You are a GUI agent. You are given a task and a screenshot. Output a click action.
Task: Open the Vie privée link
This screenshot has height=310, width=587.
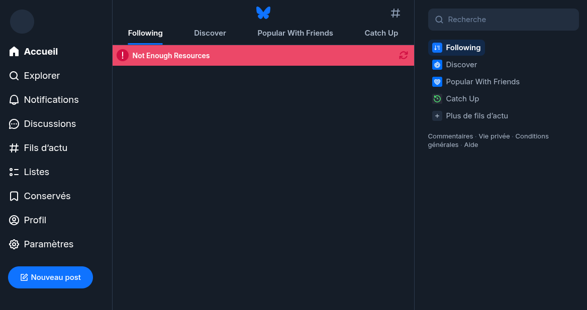click(494, 136)
